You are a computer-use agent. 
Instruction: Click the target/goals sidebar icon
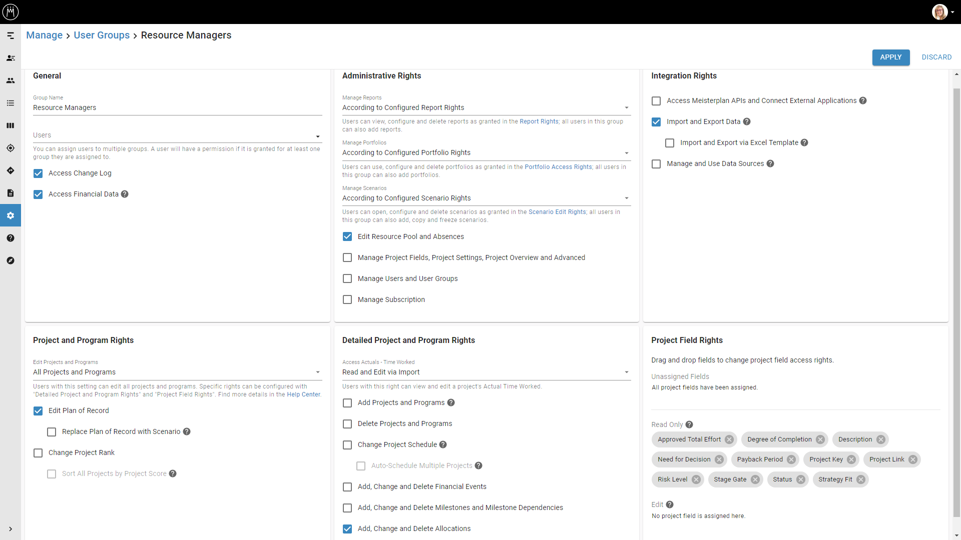click(x=10, y=148)
